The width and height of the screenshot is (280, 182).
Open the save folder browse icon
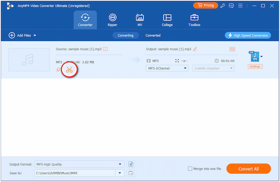coord(131,173)
